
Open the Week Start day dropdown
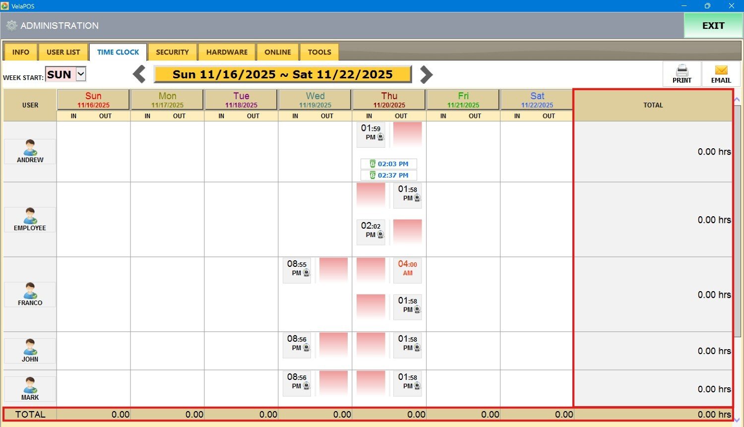81,74
